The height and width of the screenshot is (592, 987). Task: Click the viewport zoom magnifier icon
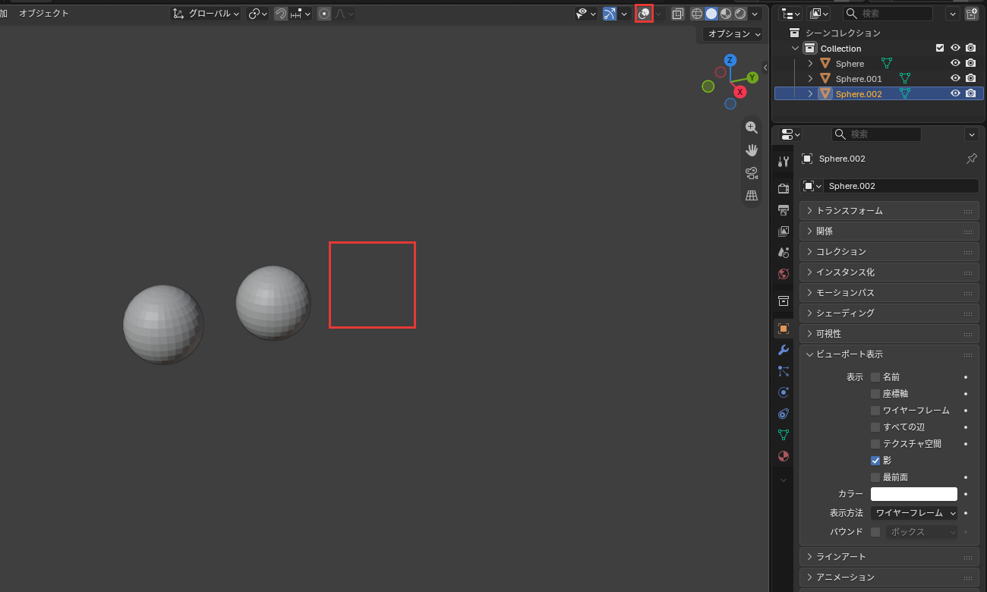click(752, 128)
